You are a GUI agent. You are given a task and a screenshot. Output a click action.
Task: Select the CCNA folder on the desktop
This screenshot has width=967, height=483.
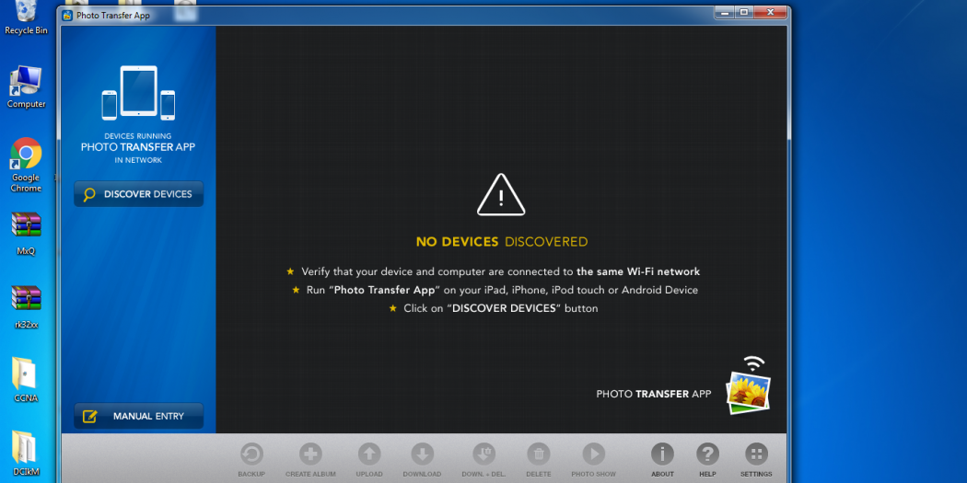pos(26,380)
